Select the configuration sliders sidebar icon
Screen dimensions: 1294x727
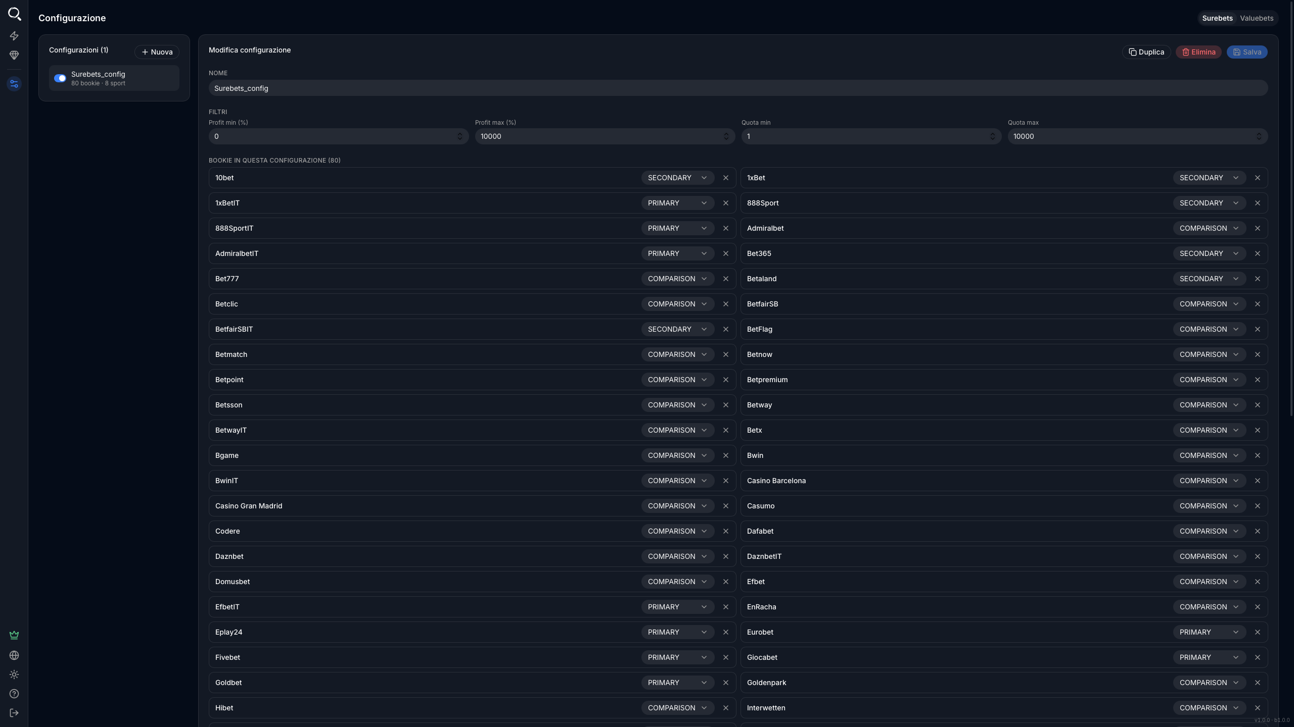14,84
